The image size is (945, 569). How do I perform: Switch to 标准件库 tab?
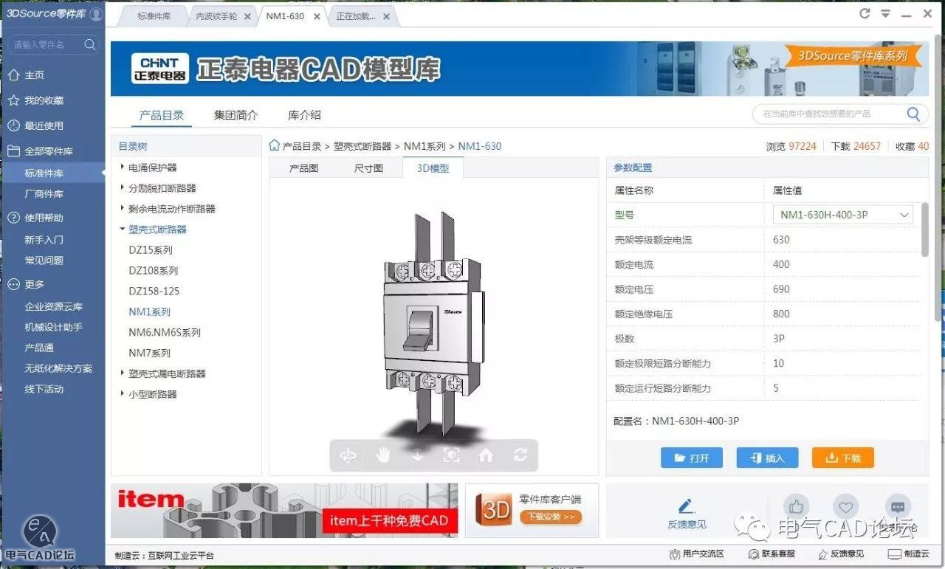click(x=154, y=16)
